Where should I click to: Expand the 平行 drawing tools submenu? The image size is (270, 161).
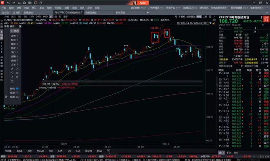coord(14,52)
